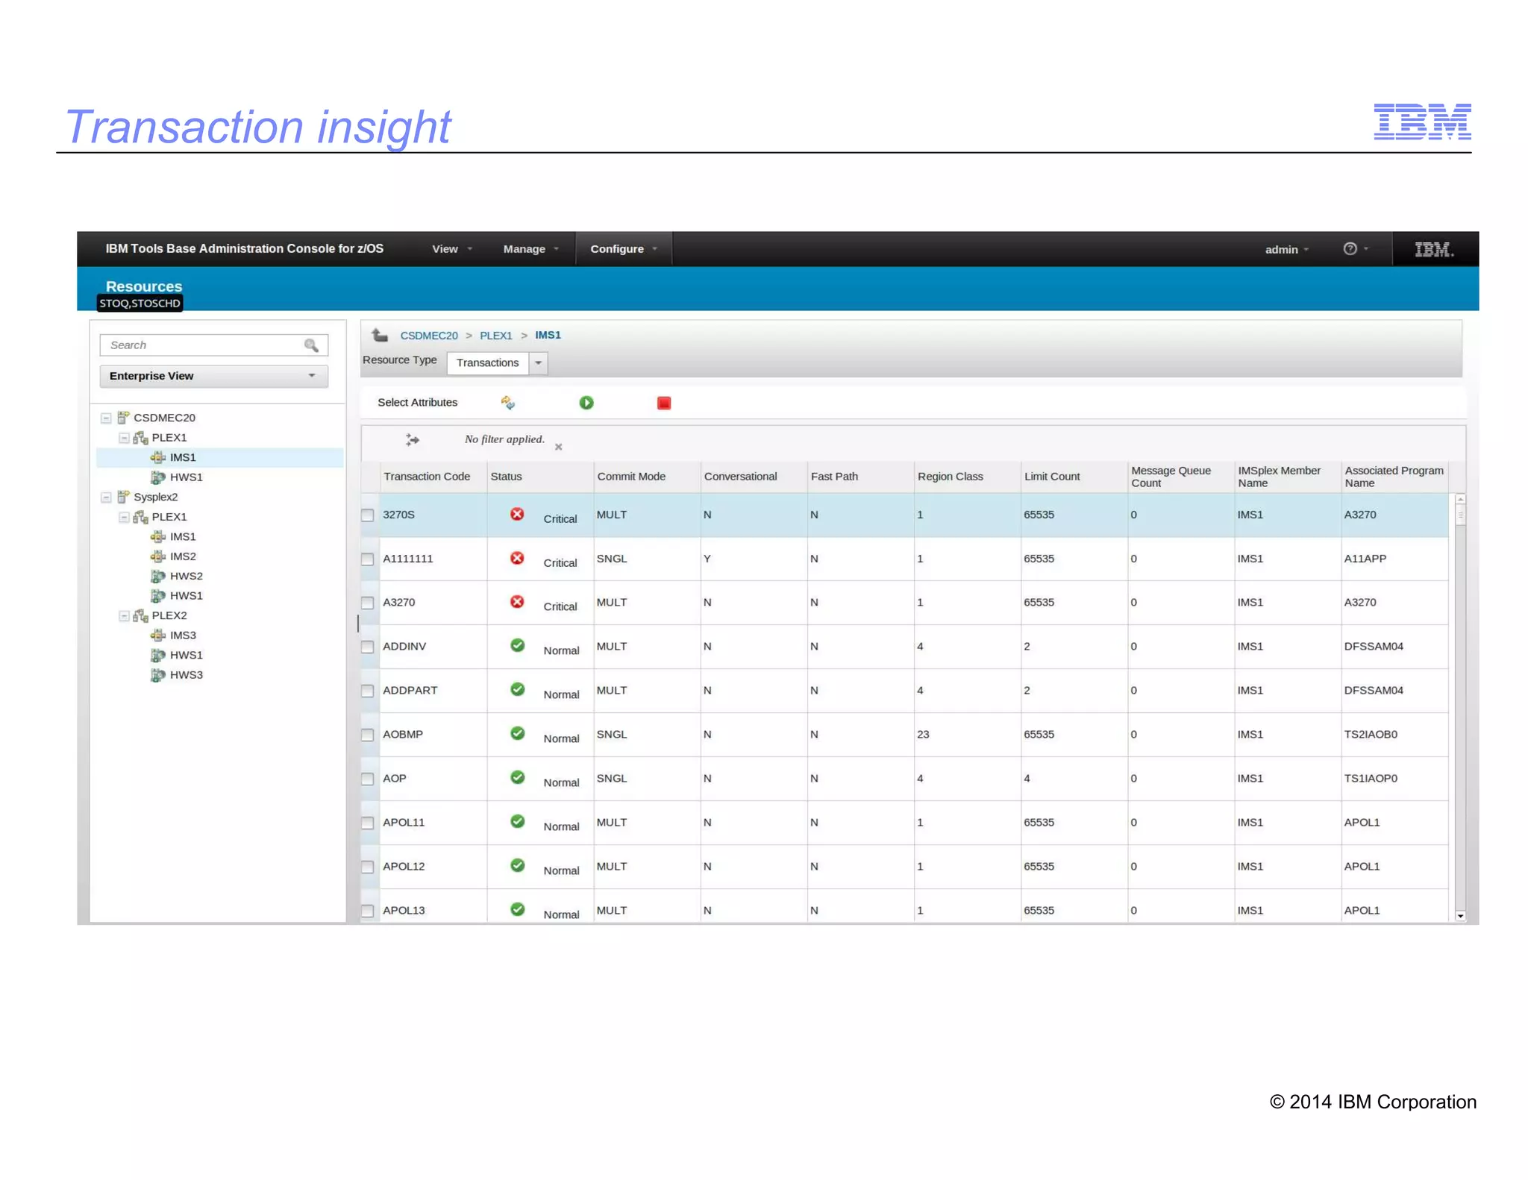Click the normal status icon for AOBMP
Screen dimensions: 1528x1180
coord(517,733)
